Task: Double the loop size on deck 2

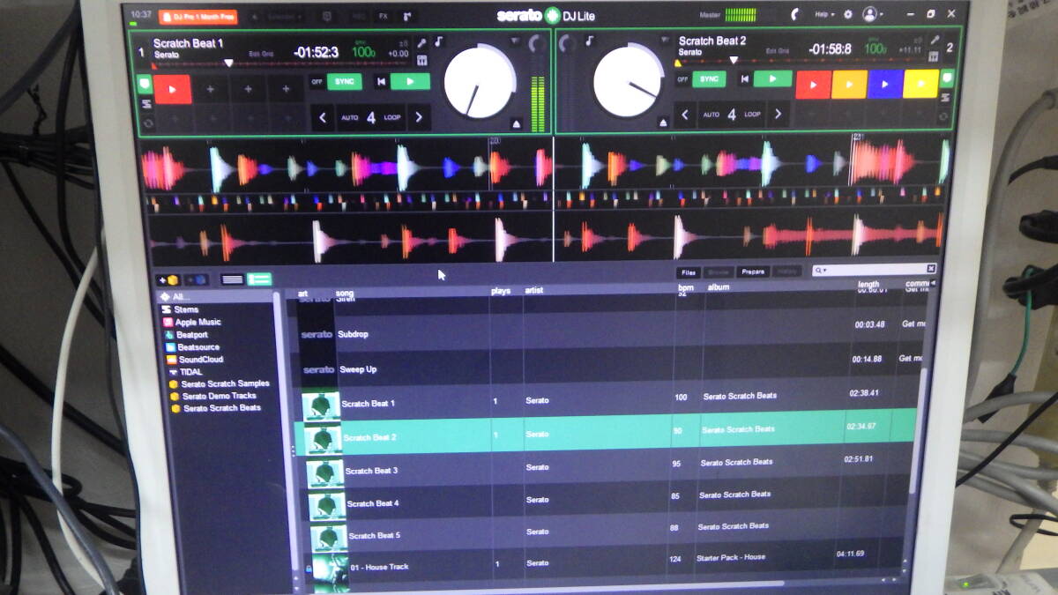Action: 778,114
